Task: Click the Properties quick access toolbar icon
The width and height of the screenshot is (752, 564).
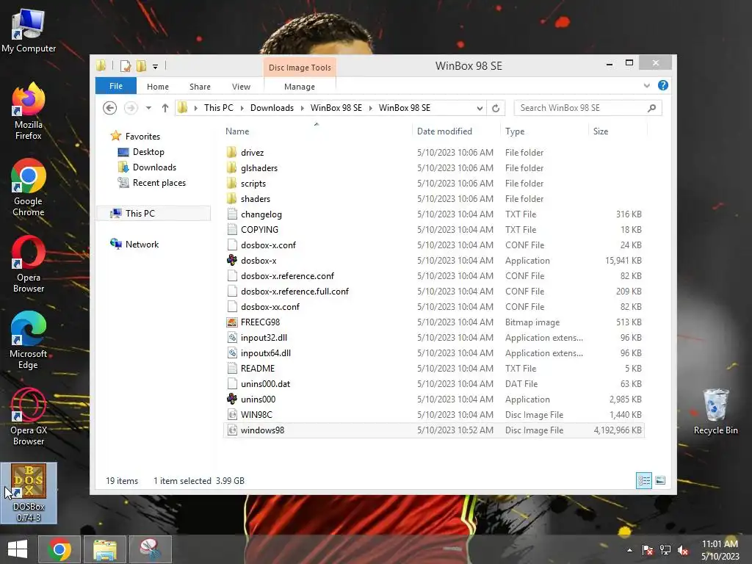Action: (x=126, y=65)
